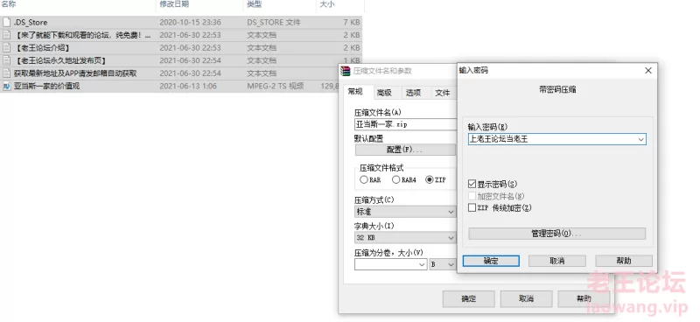This screenshot has width=700, height=322.
Task: Click 确定 in the 输入密码 dialog
Action: (491, 261)
